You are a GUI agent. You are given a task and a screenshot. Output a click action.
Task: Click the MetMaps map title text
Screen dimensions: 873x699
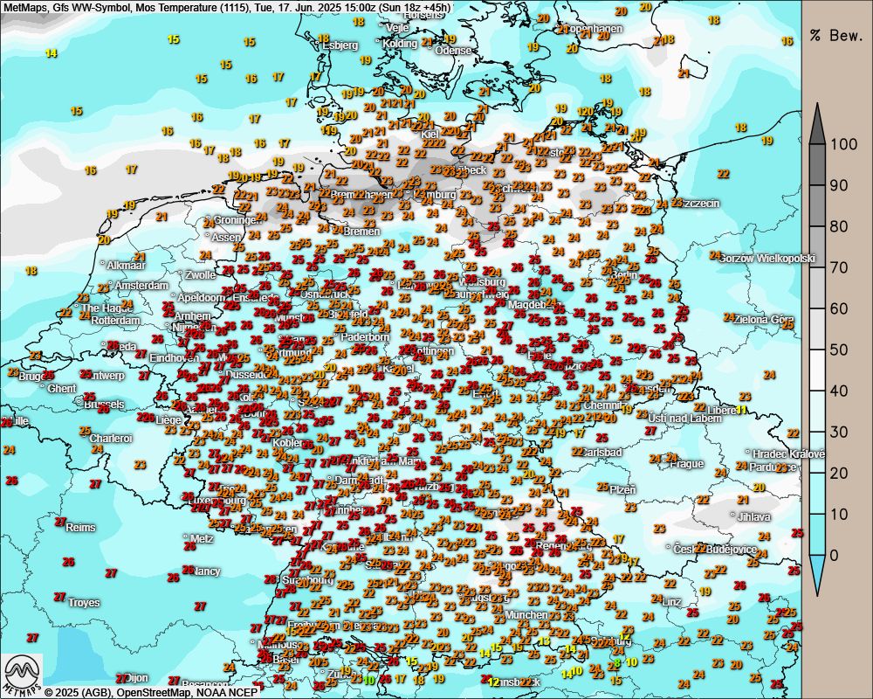point(226,6)
